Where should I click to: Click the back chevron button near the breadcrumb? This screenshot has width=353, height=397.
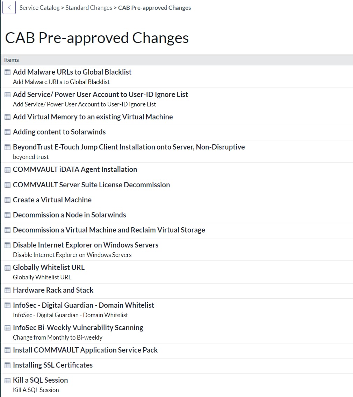click(9, 7)
